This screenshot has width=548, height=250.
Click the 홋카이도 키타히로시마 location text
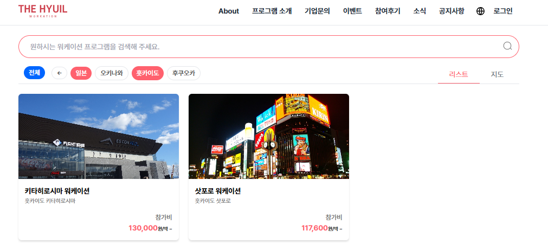pyautogui.click(x=50, y=201)
